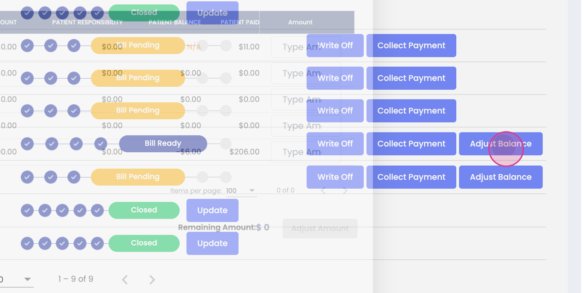Focus the Type Amount field in $11.00 row
Screen dimensions: 588x293
[x=306, y=47]
